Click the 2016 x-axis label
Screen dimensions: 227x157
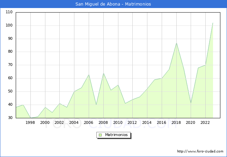point(162,122)
